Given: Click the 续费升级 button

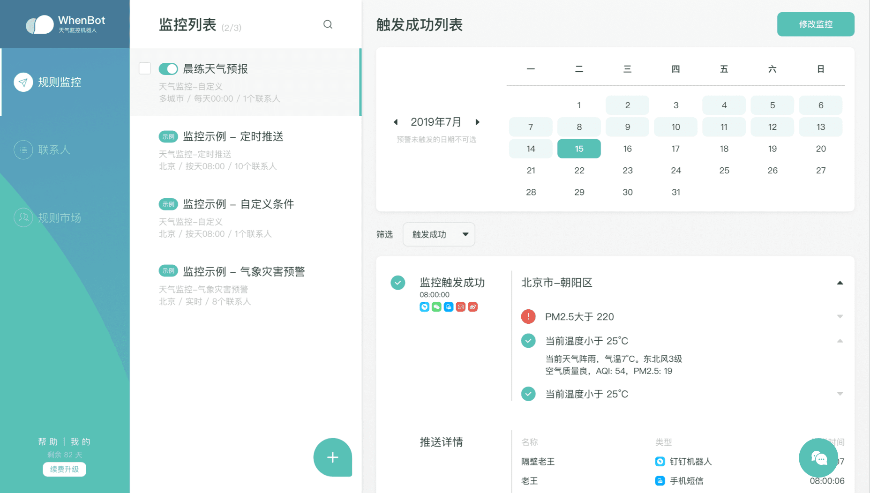Looking at the screenshot, I should pyautogui.click(x=64, y=469).
